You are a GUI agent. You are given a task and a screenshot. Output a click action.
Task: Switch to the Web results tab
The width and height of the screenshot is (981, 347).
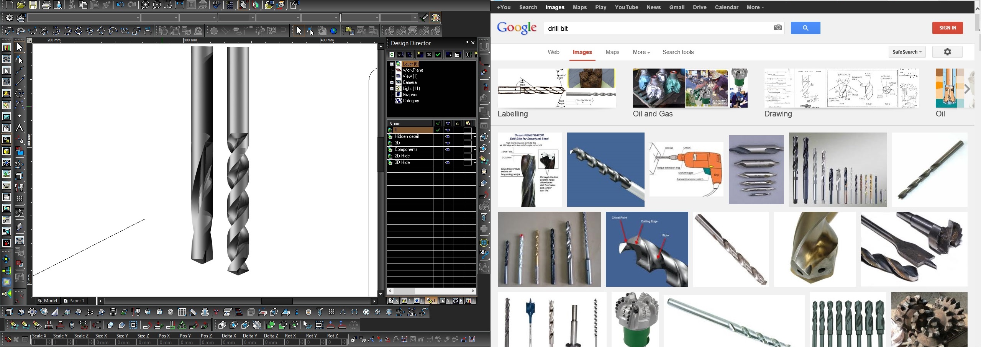[x=553, y=52]
